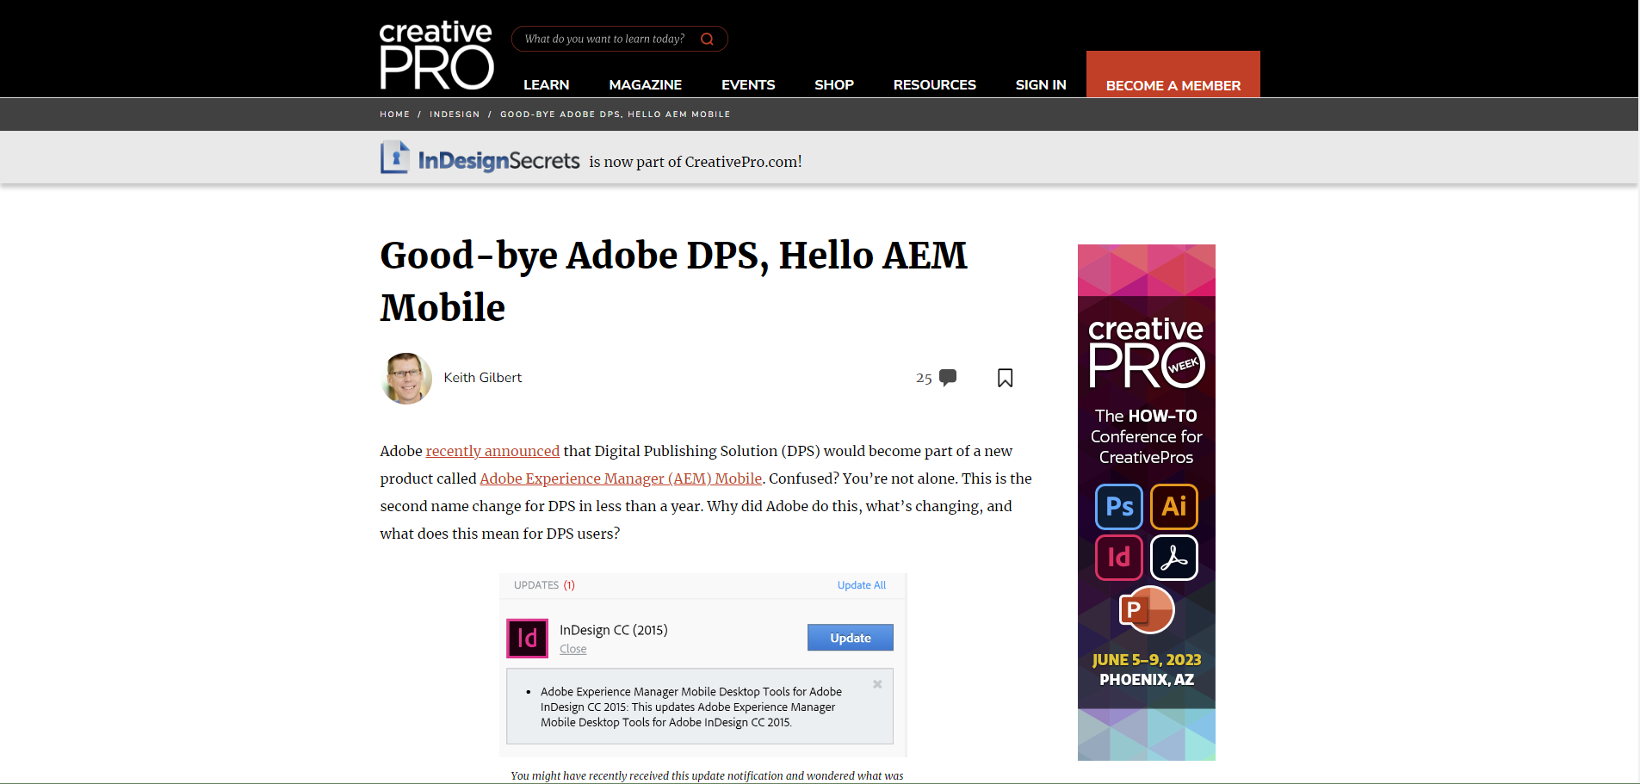The height and width of the screenshot is (784, 1640).
Task: Click the image caption text below screenshot
Action: point(707,775)
